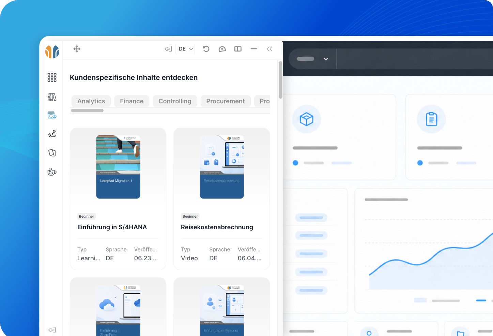Open the coffee cup icon in sidebar
493x336 pixels.
[x=52, y=172]
